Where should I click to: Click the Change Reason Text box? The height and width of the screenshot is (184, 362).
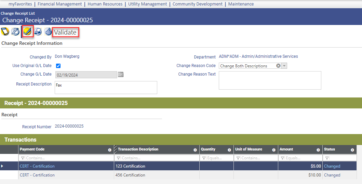click(270, 80)
